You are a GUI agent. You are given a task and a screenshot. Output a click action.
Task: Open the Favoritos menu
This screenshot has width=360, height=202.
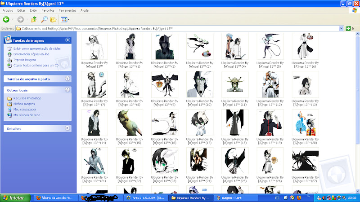coord(48,10)
